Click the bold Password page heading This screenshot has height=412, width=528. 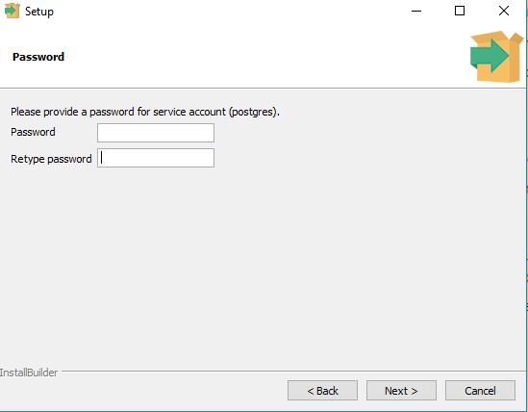38,57
